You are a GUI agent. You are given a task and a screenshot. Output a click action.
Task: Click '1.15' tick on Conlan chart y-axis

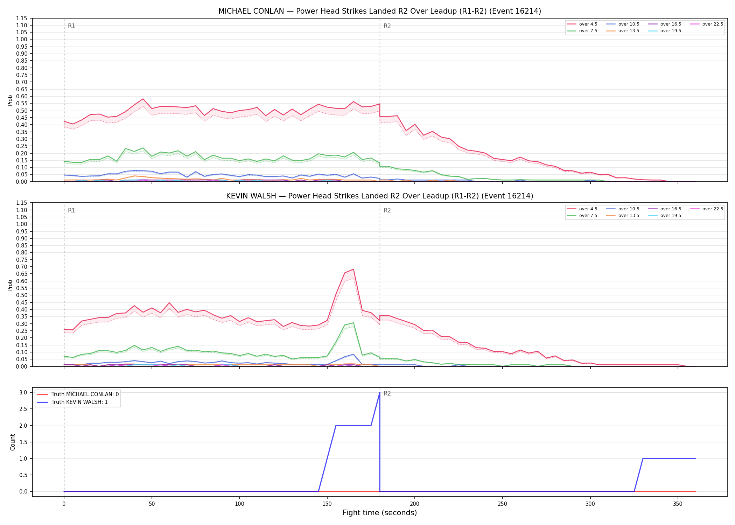click(x=22, y=18)
